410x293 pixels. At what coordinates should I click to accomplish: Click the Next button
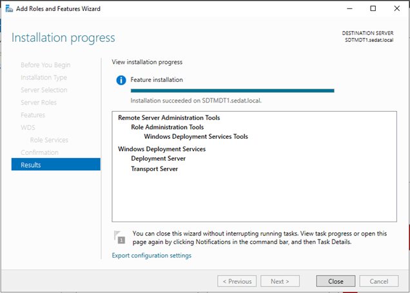click(280, 281)
